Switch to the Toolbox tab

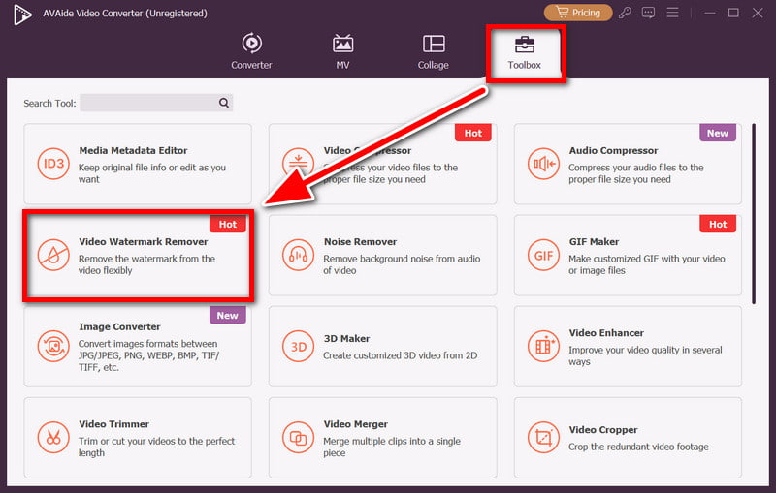[x=524, y=52]
